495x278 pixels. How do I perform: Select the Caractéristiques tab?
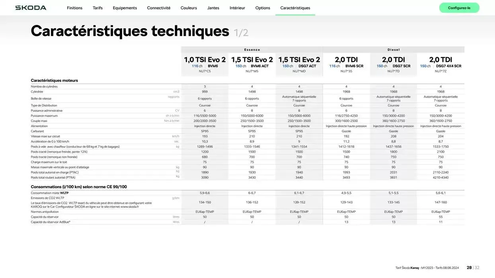(x=295, y=8)
